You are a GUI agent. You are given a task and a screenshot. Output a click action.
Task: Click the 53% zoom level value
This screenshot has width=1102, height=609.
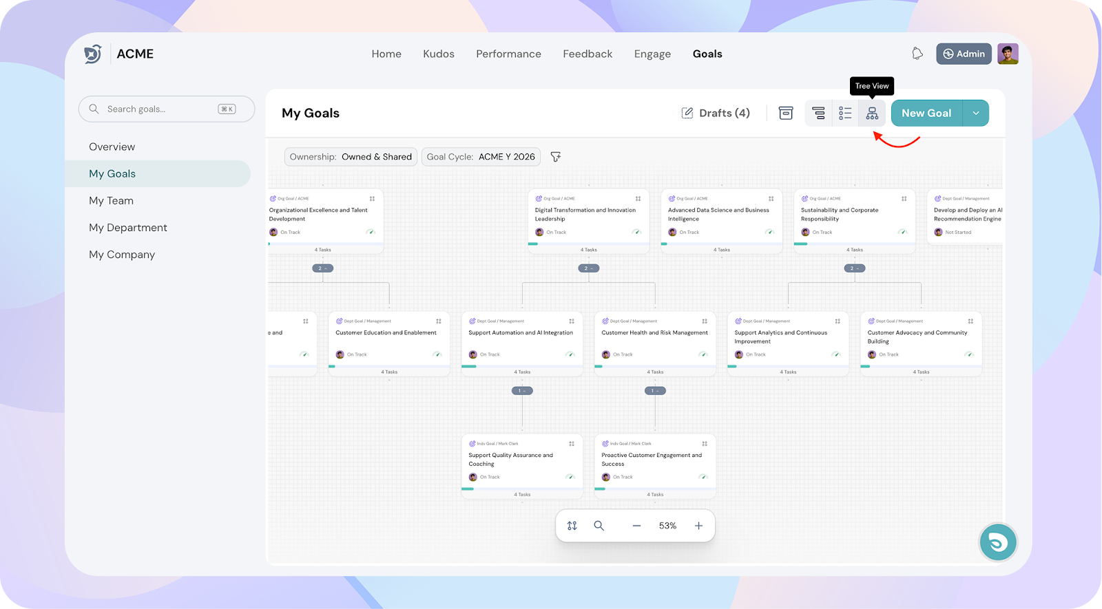pyautogui.click(x=667, y=526)
